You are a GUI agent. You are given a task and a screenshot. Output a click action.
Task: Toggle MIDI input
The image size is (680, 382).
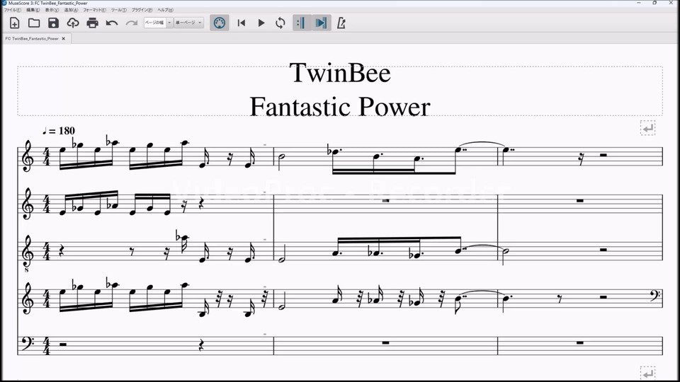(x=220, y=23)
